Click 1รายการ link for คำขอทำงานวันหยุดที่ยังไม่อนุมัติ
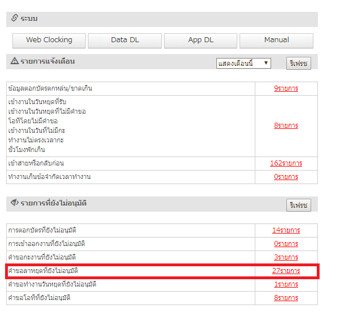Screen dimensions: 341x322 (x=286, y=284)
